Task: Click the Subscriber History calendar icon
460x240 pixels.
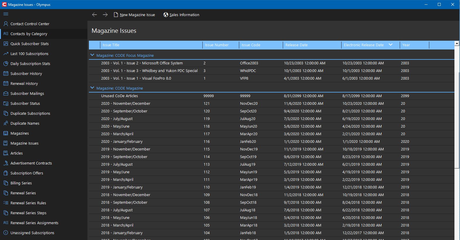Action: click(6, 73)
